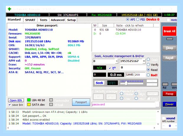Viewport: 183px width, 136px height.
Task: Select the PIO access mode
Action: coord(138,19)
